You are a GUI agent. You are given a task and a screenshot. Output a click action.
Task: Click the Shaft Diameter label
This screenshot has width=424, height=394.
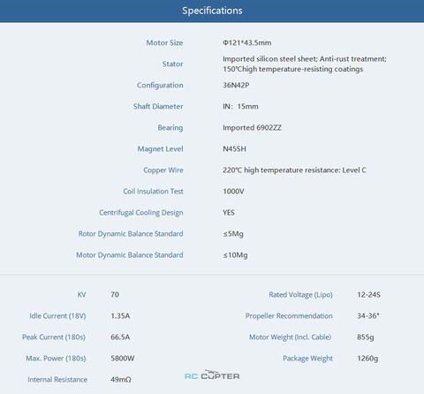coord(158,106)
